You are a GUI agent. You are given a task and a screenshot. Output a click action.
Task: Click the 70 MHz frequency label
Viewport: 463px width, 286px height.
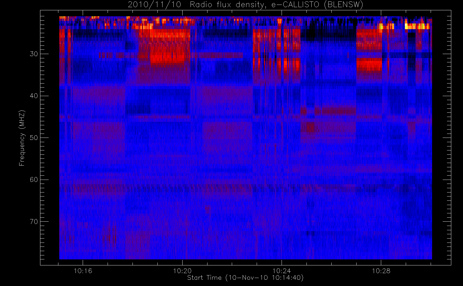(34, 222)
